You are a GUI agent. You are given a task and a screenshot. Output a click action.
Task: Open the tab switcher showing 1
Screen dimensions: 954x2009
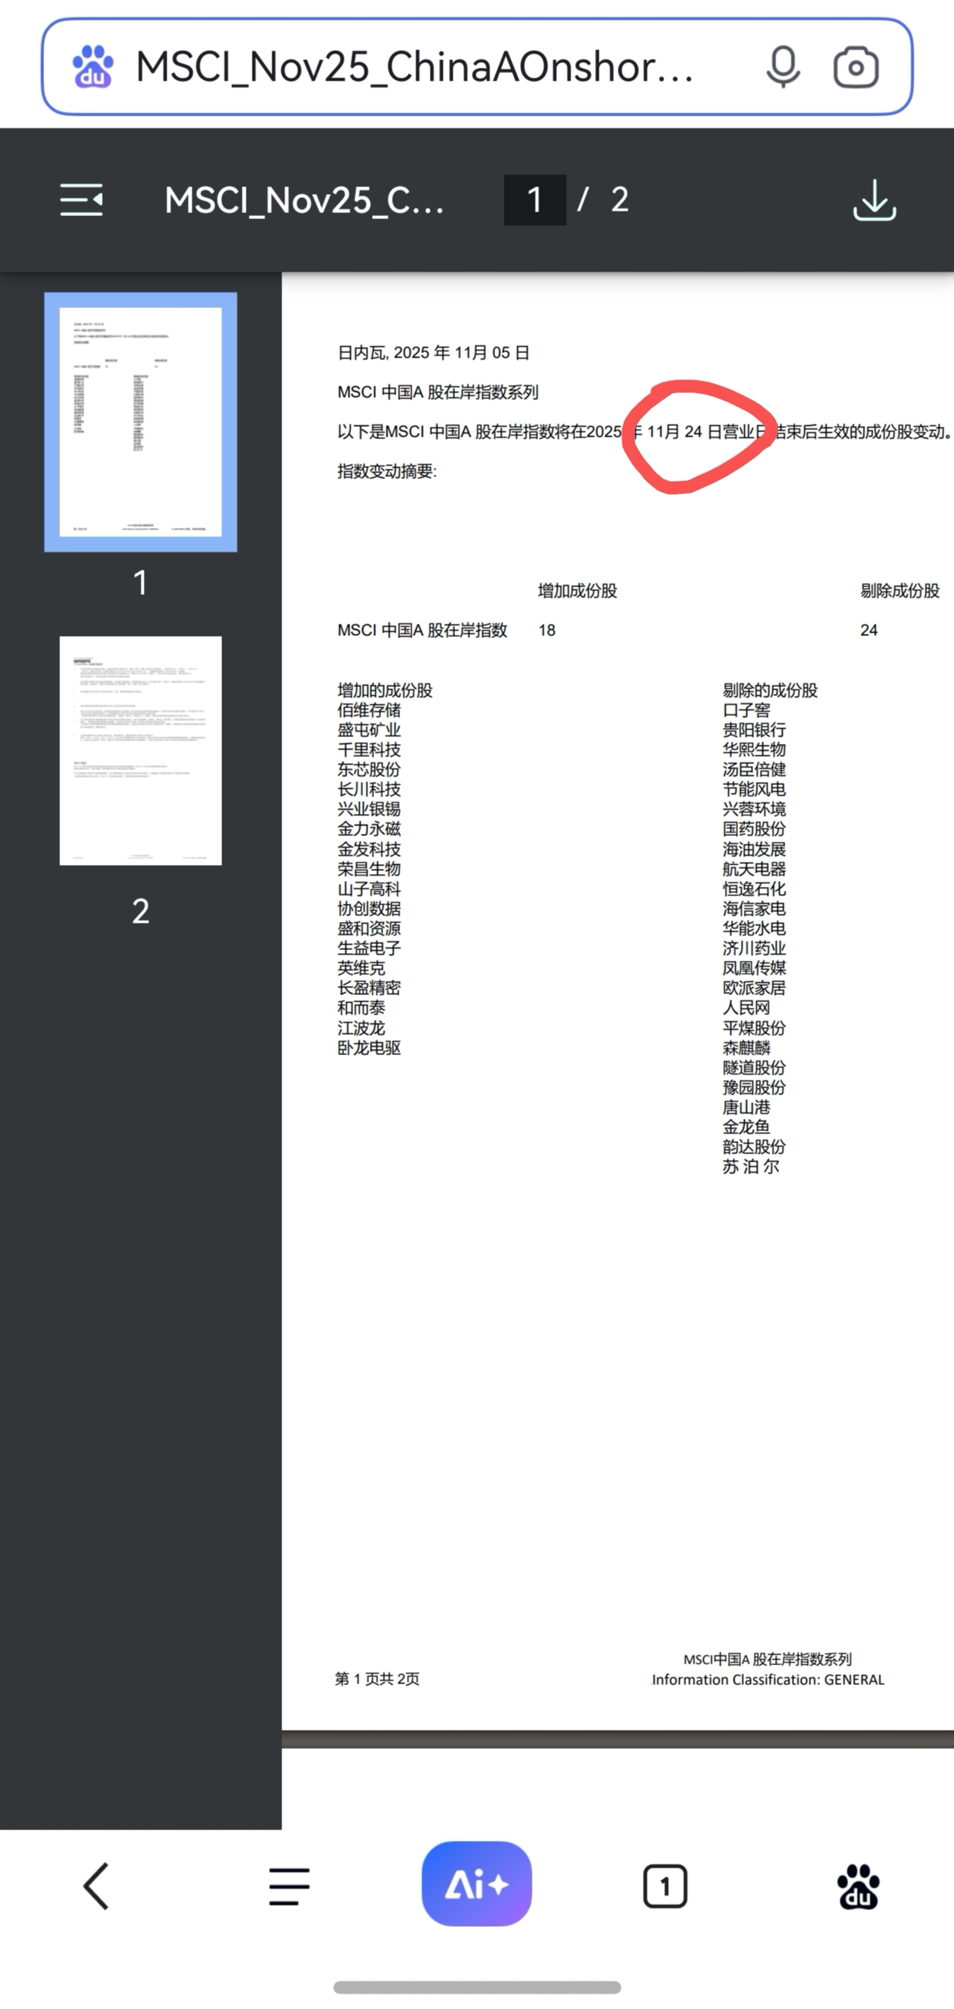[x=665, y=1887]
